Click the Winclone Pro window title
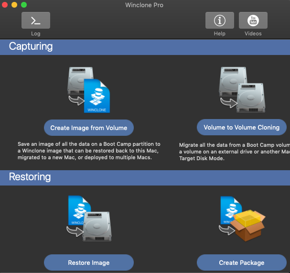This screenshot has height=273, width=290. point(144,5)
